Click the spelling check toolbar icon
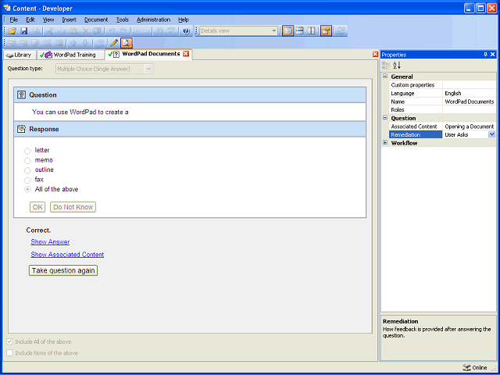Viewport: 500px width, 375px height. point(172,31)
